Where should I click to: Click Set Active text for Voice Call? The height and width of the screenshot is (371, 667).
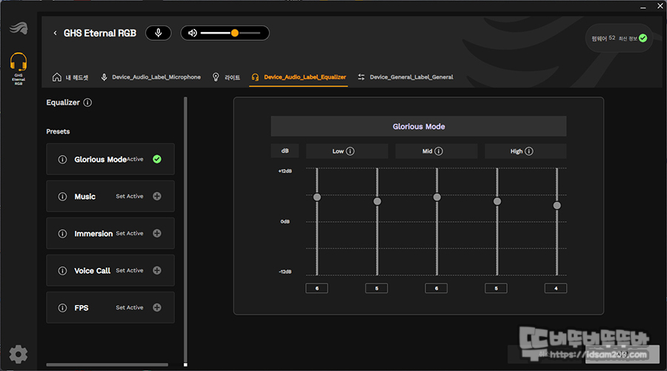click(x=130, y=271)
